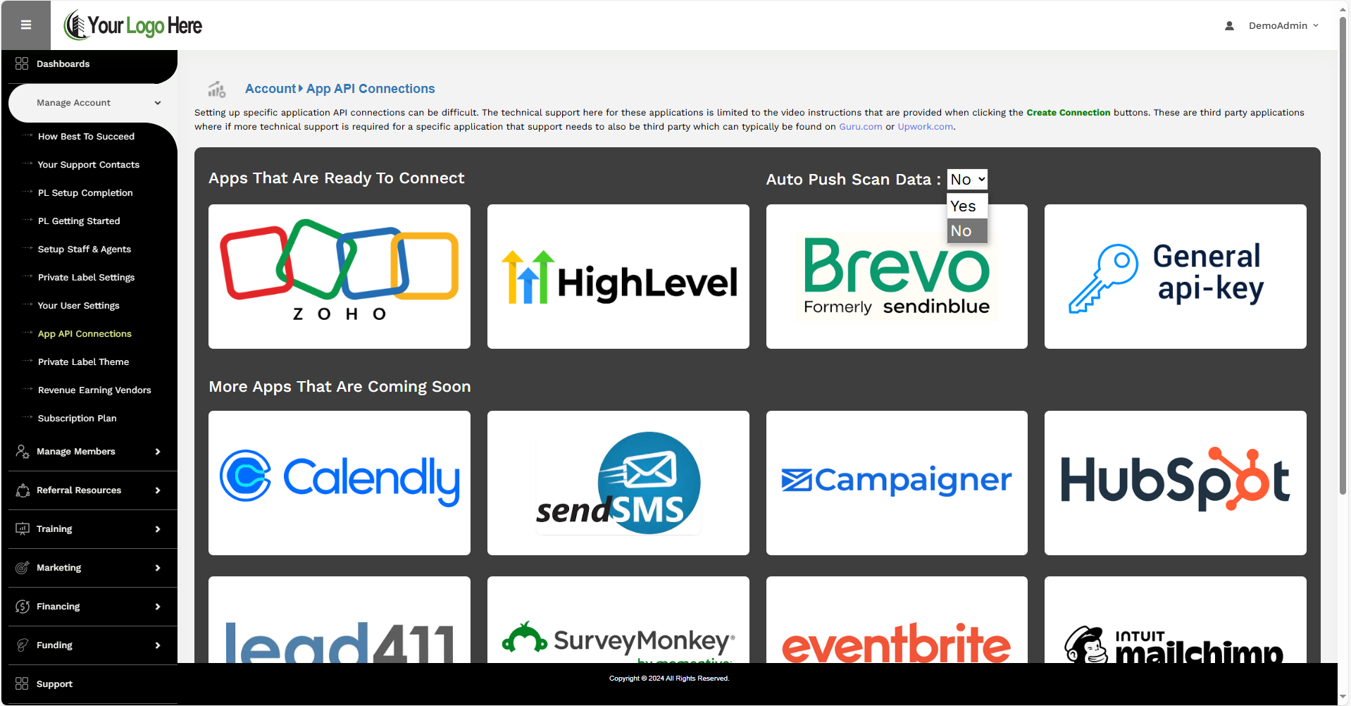Screen dimensions: 1351x706
Task: Connect the HighLevel app
Action: [618, 277]
